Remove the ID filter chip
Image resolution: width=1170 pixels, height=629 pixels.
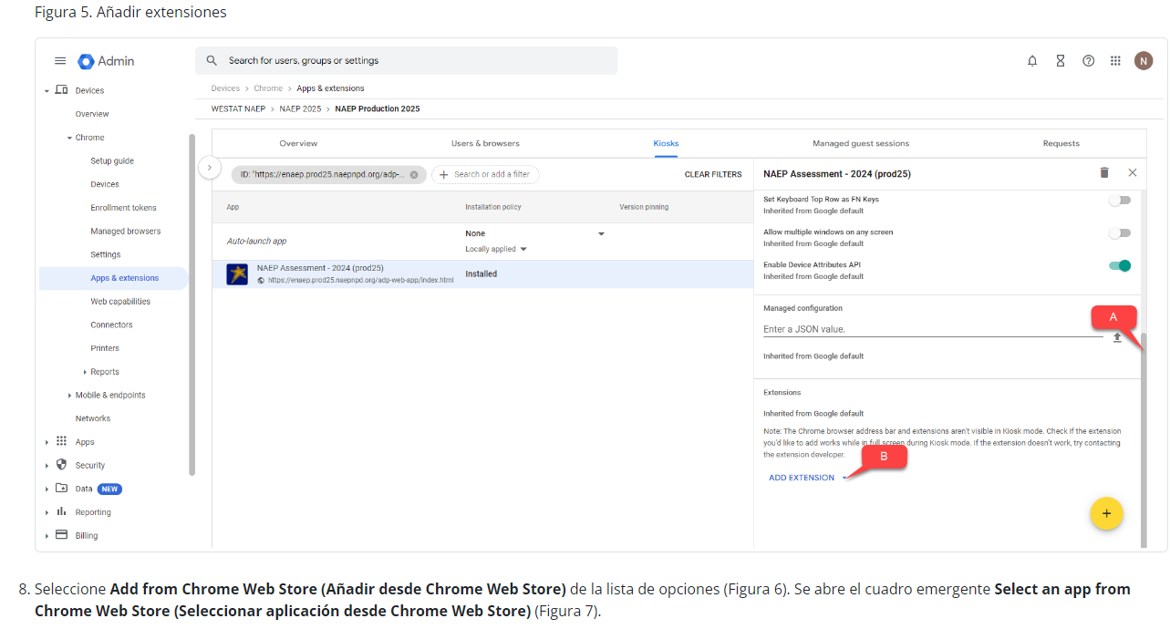click(414, 175)
